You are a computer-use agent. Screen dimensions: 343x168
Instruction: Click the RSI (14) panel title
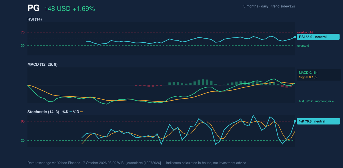[x=35, y=19]
